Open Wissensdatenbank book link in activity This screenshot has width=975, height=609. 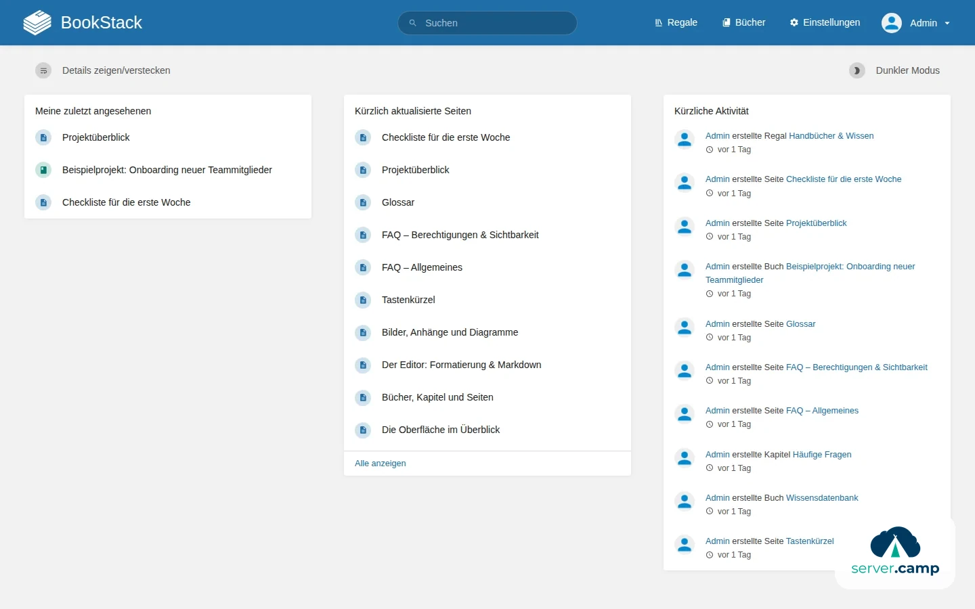(x=822, y=498)
